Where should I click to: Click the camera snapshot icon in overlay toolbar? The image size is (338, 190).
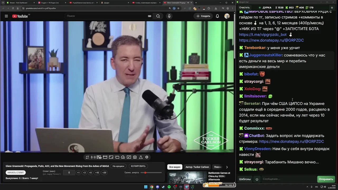tap(135, 157)
